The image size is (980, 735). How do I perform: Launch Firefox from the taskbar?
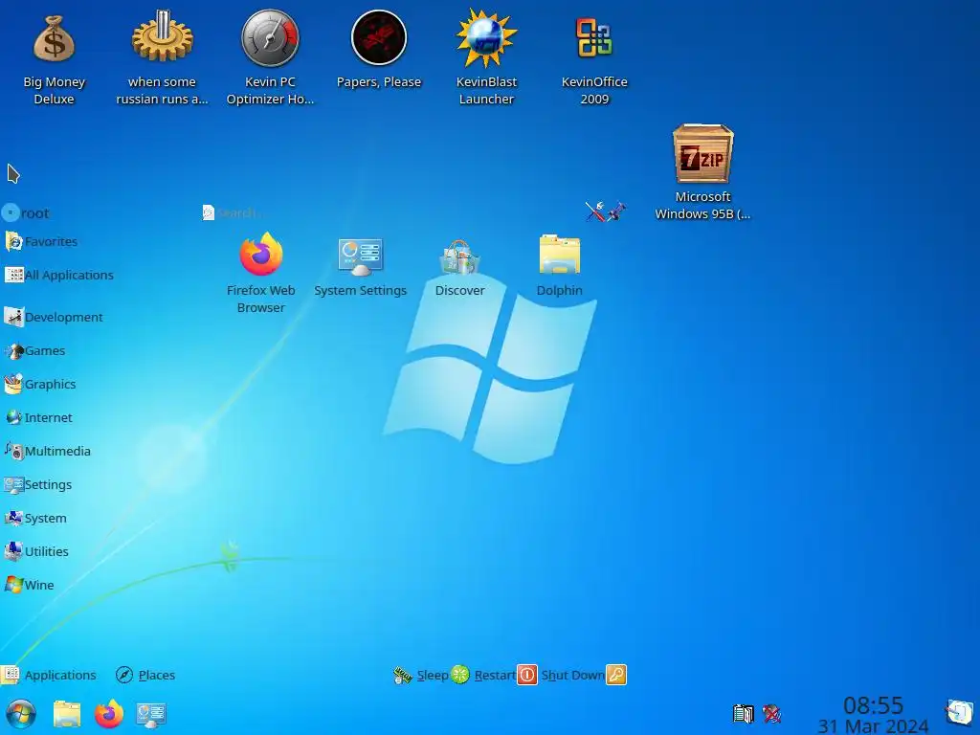click(x=109, y=714)
